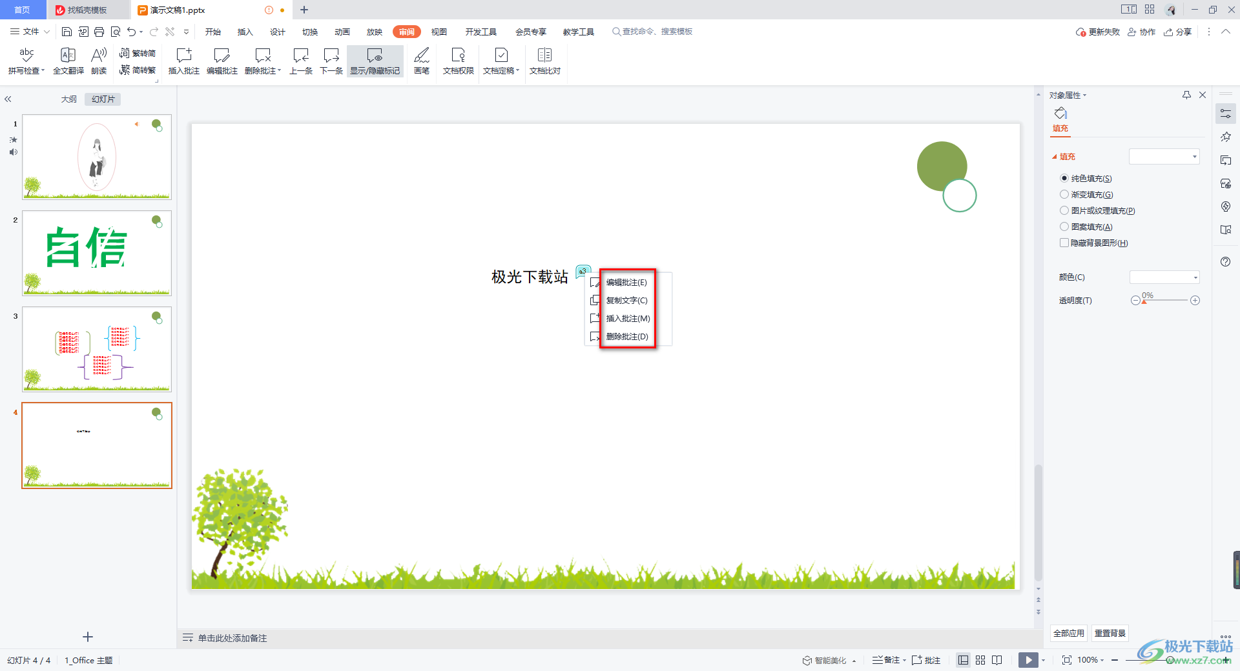Switch to normal view
This screenshot has height=671, width=1240.
[x=963, y=660]
